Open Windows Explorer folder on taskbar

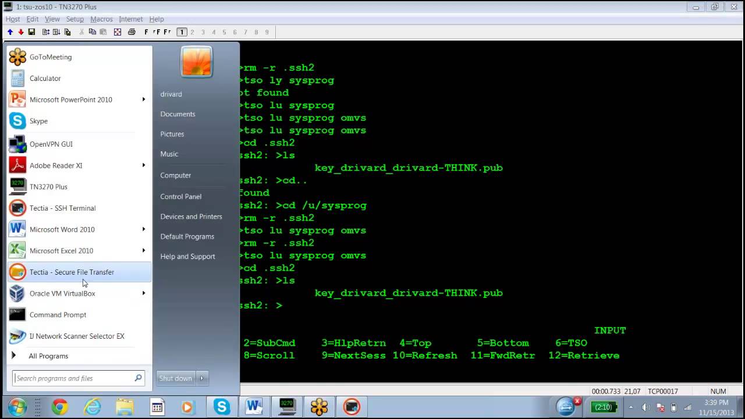click(125, 407)
